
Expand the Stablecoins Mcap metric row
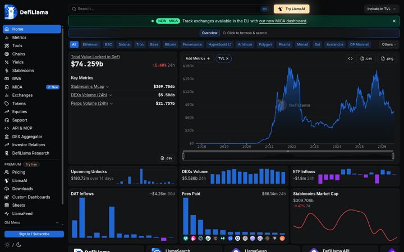(90, 87)
